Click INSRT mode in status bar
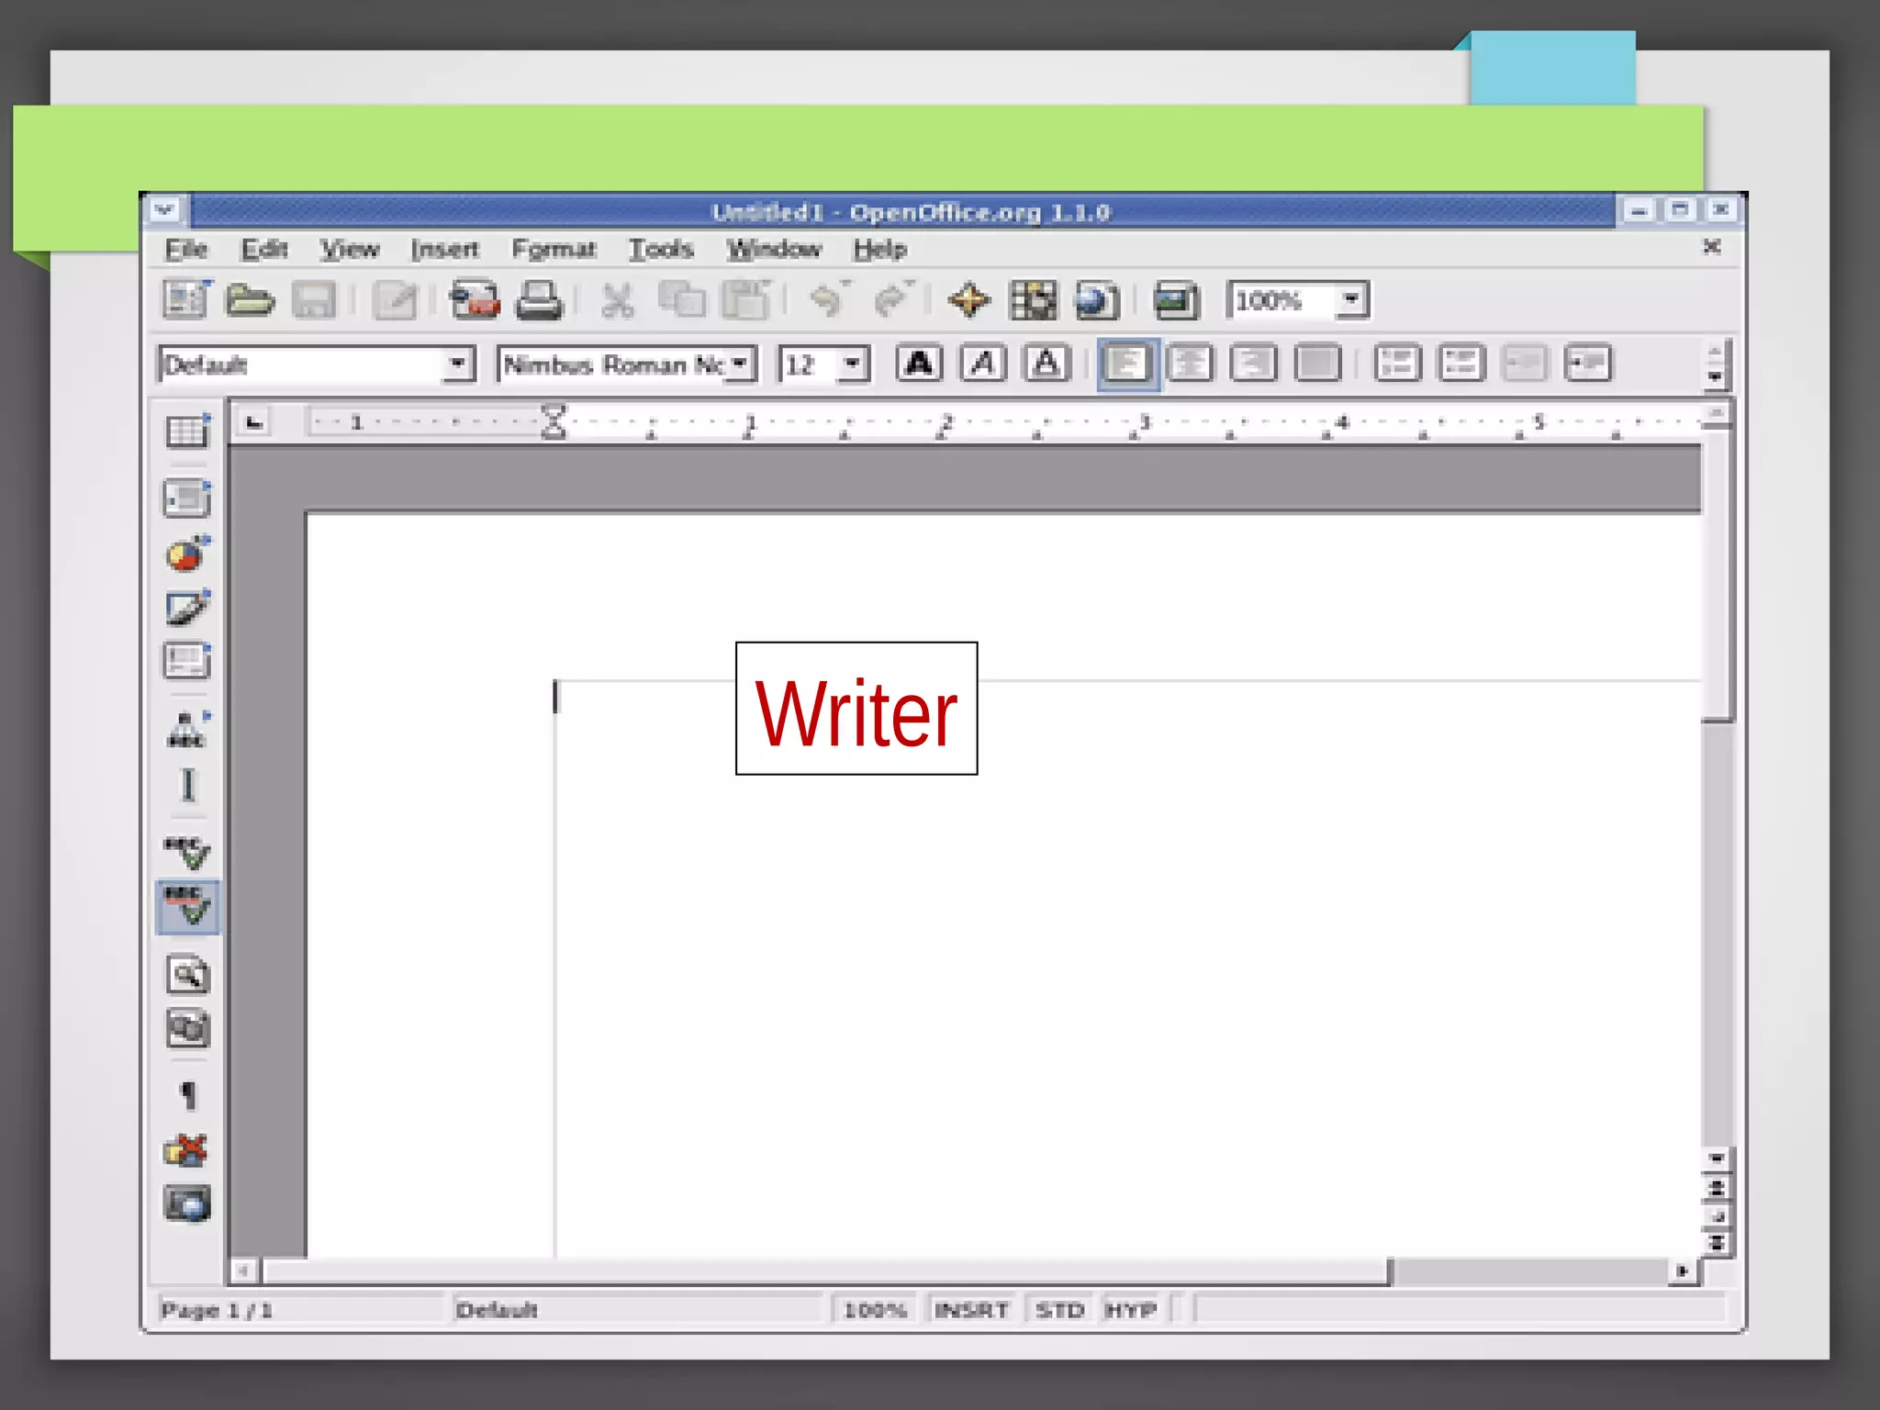The width and height of the screenshot is (1880, 1410). click(971, 1310)
